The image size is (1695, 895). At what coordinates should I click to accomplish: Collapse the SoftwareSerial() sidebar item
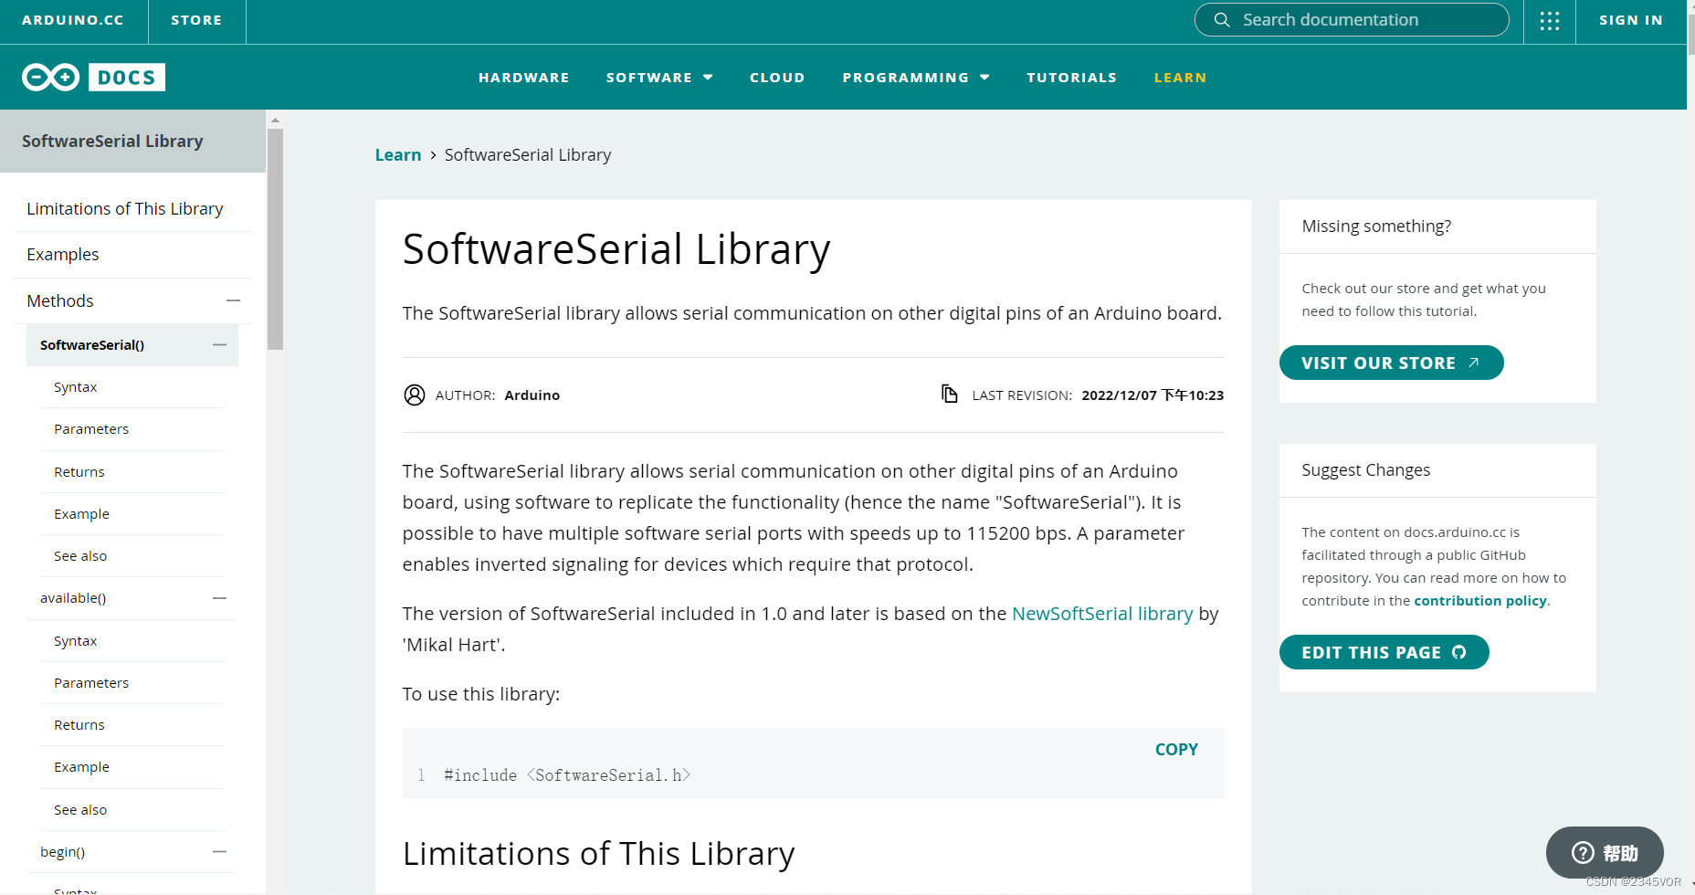click(x=219, y=344)
